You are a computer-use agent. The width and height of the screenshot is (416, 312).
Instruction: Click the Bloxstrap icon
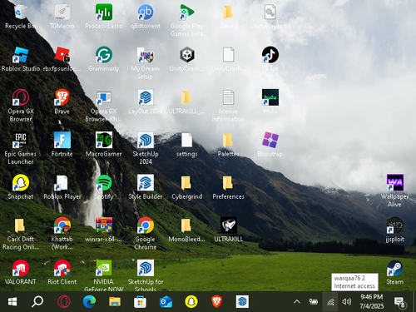click(x=270, y=141)
